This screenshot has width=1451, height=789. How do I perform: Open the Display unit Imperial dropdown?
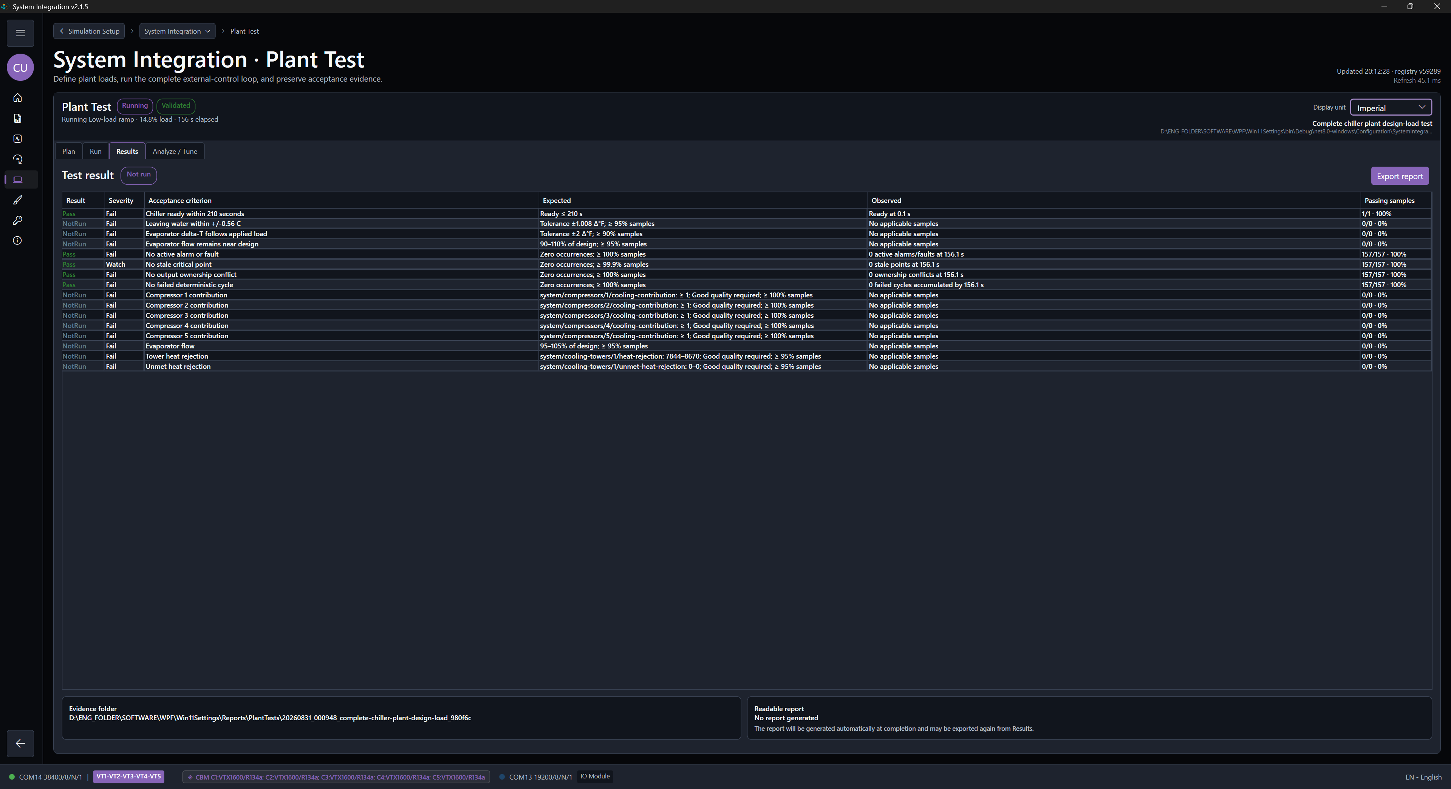coord(1391,108)
